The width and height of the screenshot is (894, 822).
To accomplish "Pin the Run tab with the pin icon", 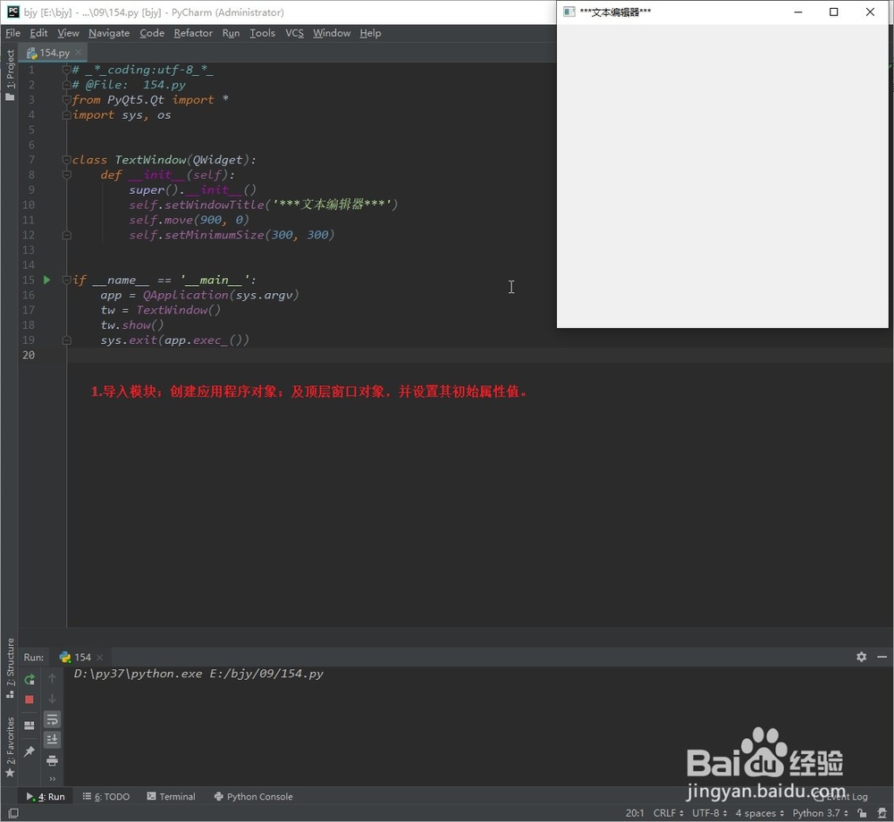I will (x=30, y=751).
